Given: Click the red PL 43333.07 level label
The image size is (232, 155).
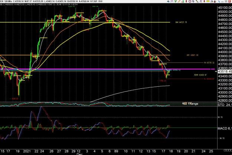Looking at the screenshot, I should [x=209, y=79].
